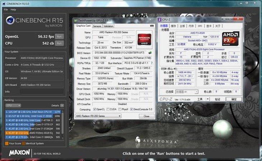Open the 工具 dropdown arrow in CPU-Z
This screenshot has width=262, height=161.
(208, 99)
